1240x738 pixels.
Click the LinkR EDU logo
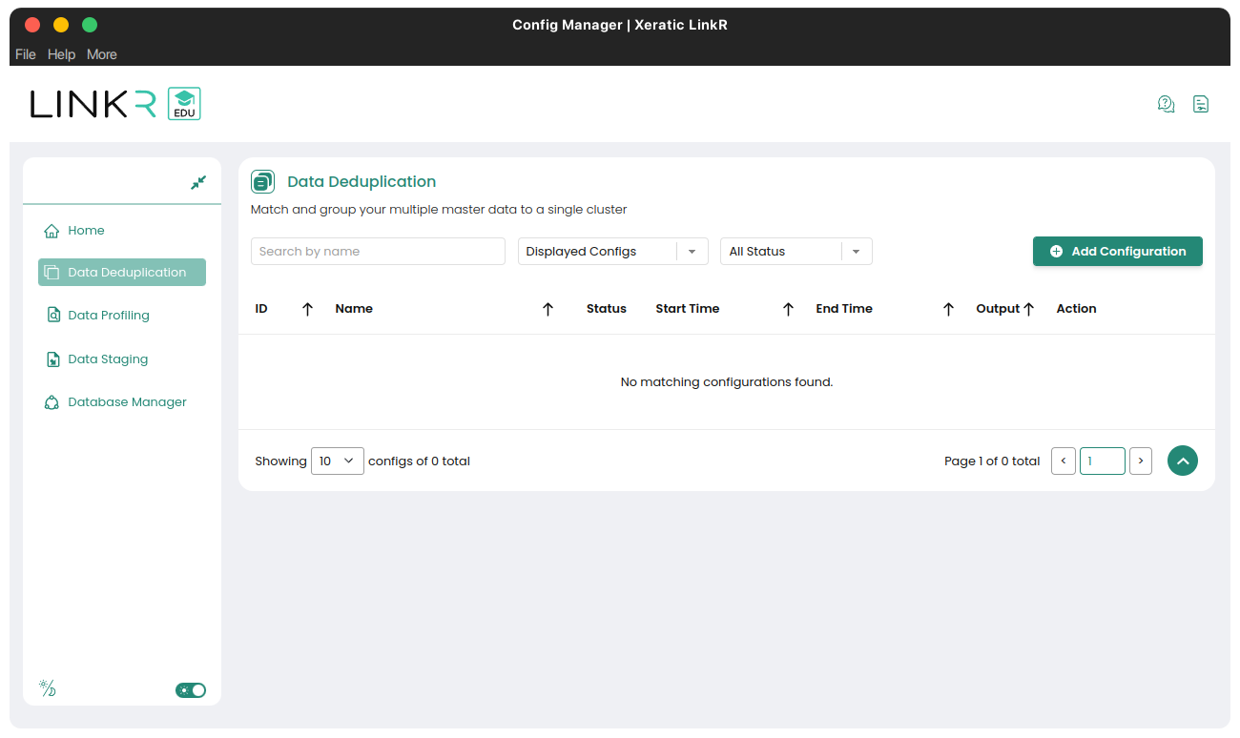tap(115, 104)
